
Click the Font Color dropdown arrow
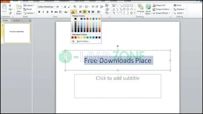(76, 12)
